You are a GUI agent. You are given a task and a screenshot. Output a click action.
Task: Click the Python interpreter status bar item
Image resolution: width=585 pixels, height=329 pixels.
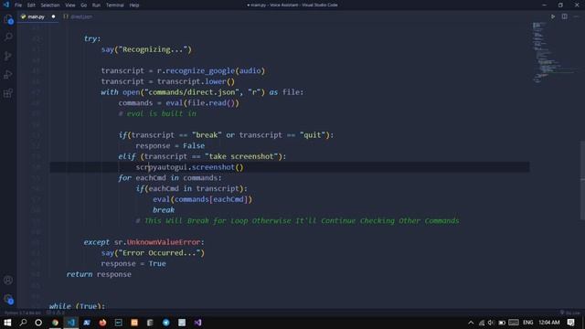[22, 313]
